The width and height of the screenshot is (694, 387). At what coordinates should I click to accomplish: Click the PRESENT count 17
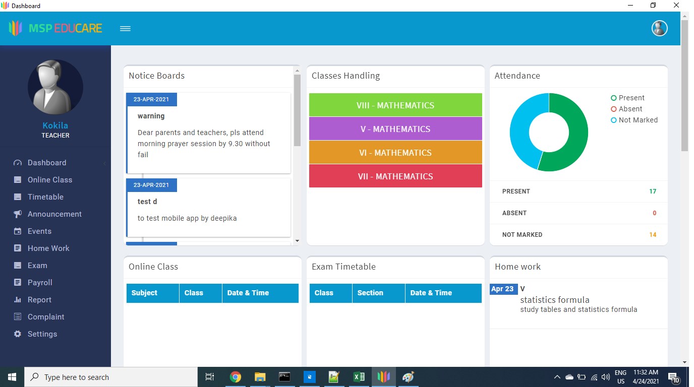[653, 191]
